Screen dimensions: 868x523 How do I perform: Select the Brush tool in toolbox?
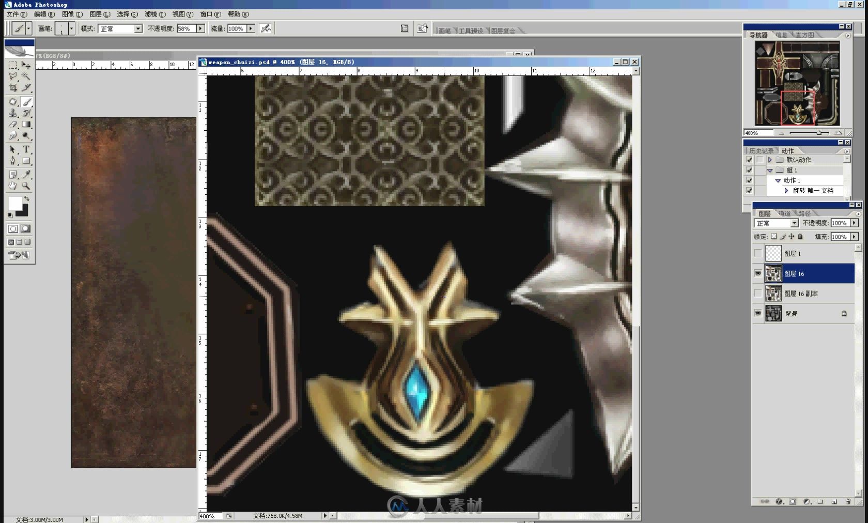tap(26, 102)
